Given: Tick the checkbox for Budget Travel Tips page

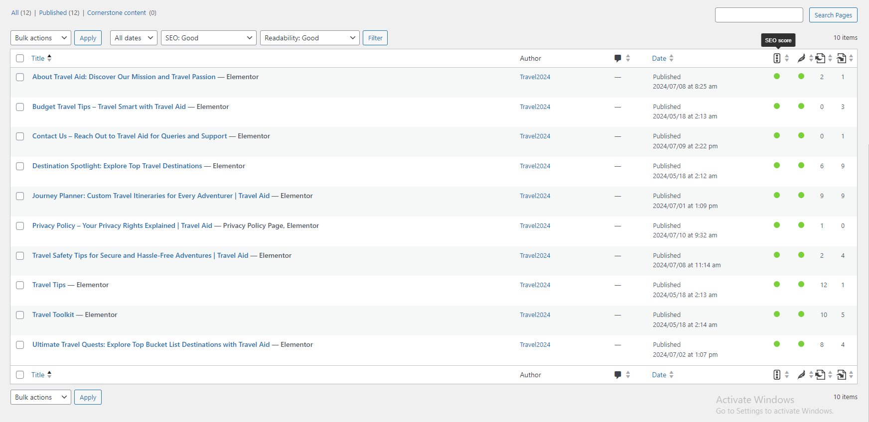Looking at the screenshot, I should pos(20,107).
